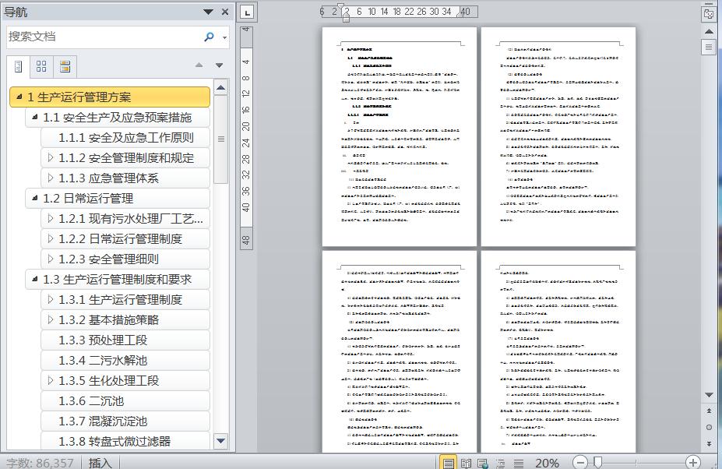The height and width of the screenshot is (469, 722).
Task: Toggle ruler display button above document scrollbar
Action: 709,14
